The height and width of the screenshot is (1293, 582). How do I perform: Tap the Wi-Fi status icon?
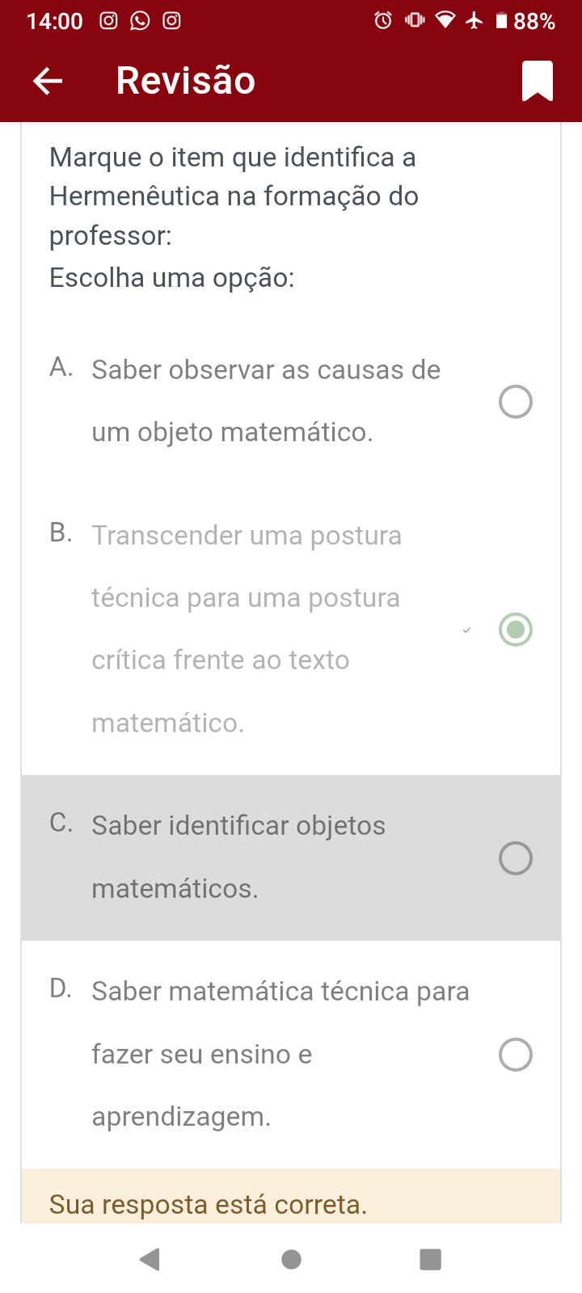tap(445, 20)
